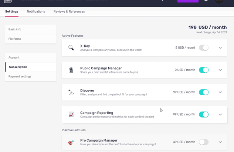Click the site logo in the top bar
The height and width of the screenshot is (152, 234).
8,1
